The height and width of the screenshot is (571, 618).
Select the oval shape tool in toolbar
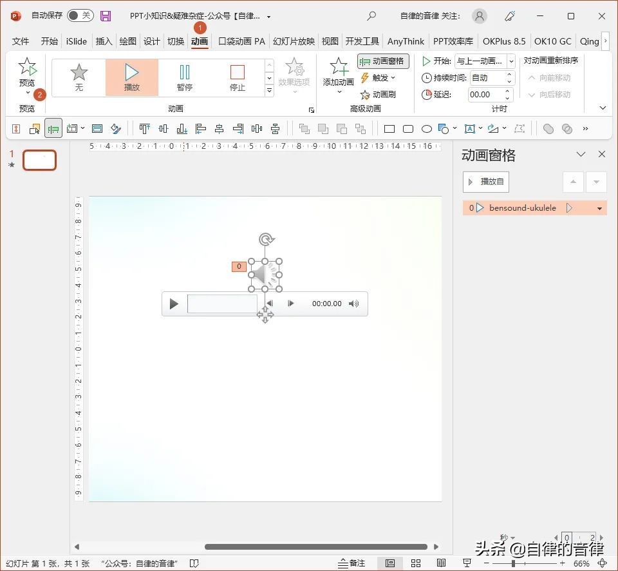[x=426, y=129]
